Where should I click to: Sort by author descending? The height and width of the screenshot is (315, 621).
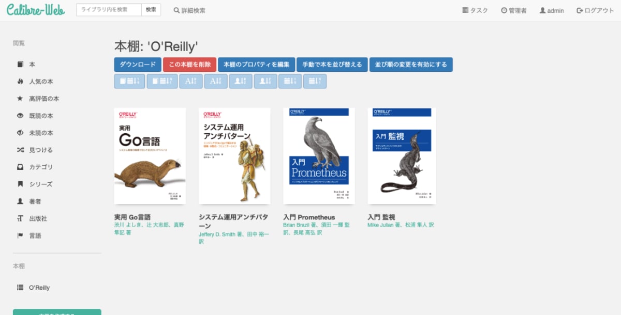click(265, 81)
